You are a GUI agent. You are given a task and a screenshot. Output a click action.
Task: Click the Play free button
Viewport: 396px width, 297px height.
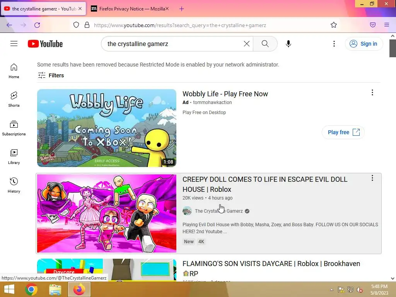click(343, 132)
